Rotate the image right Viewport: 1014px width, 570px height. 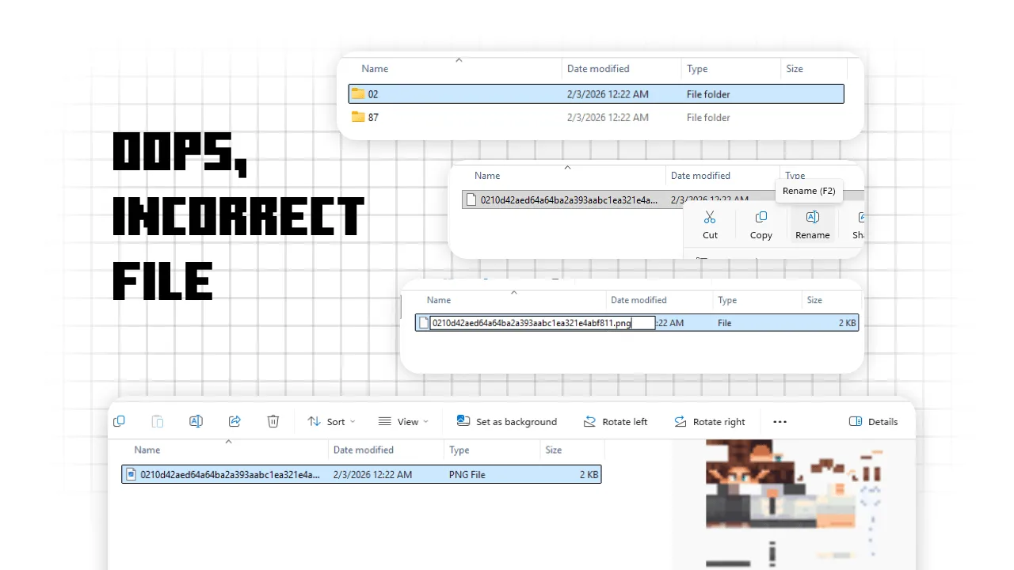click(x=710, y=421)
